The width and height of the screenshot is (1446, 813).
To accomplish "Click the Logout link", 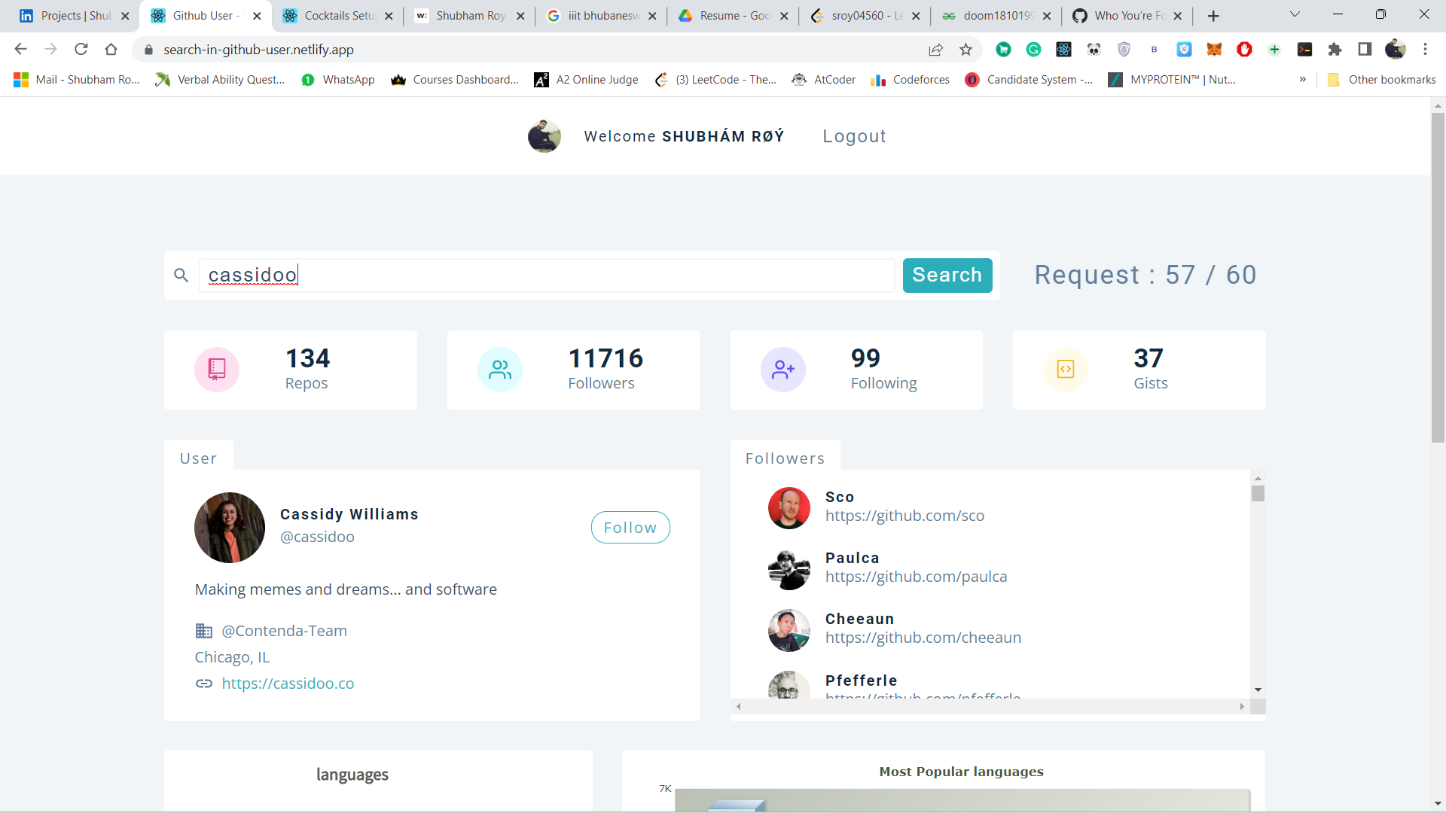I will coord(854,136).
